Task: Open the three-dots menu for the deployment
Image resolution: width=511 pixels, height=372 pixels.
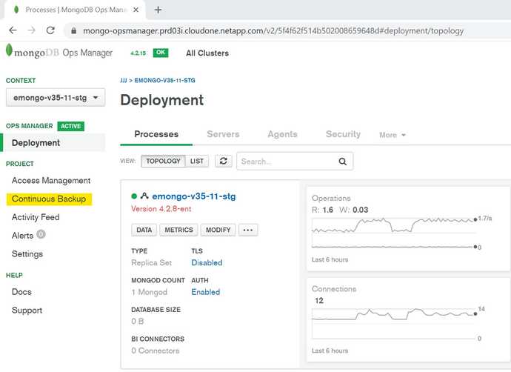Action: pyautogui.click(x=248, y=230)
